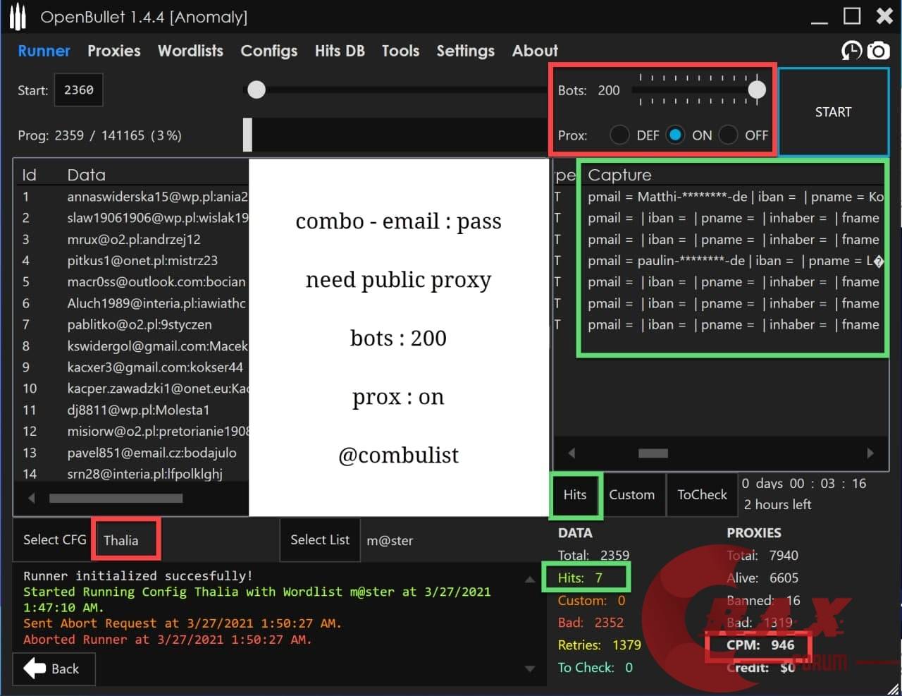
Task: Click the Id 14 cell in the Data list
Action: (x=30, y=474)
